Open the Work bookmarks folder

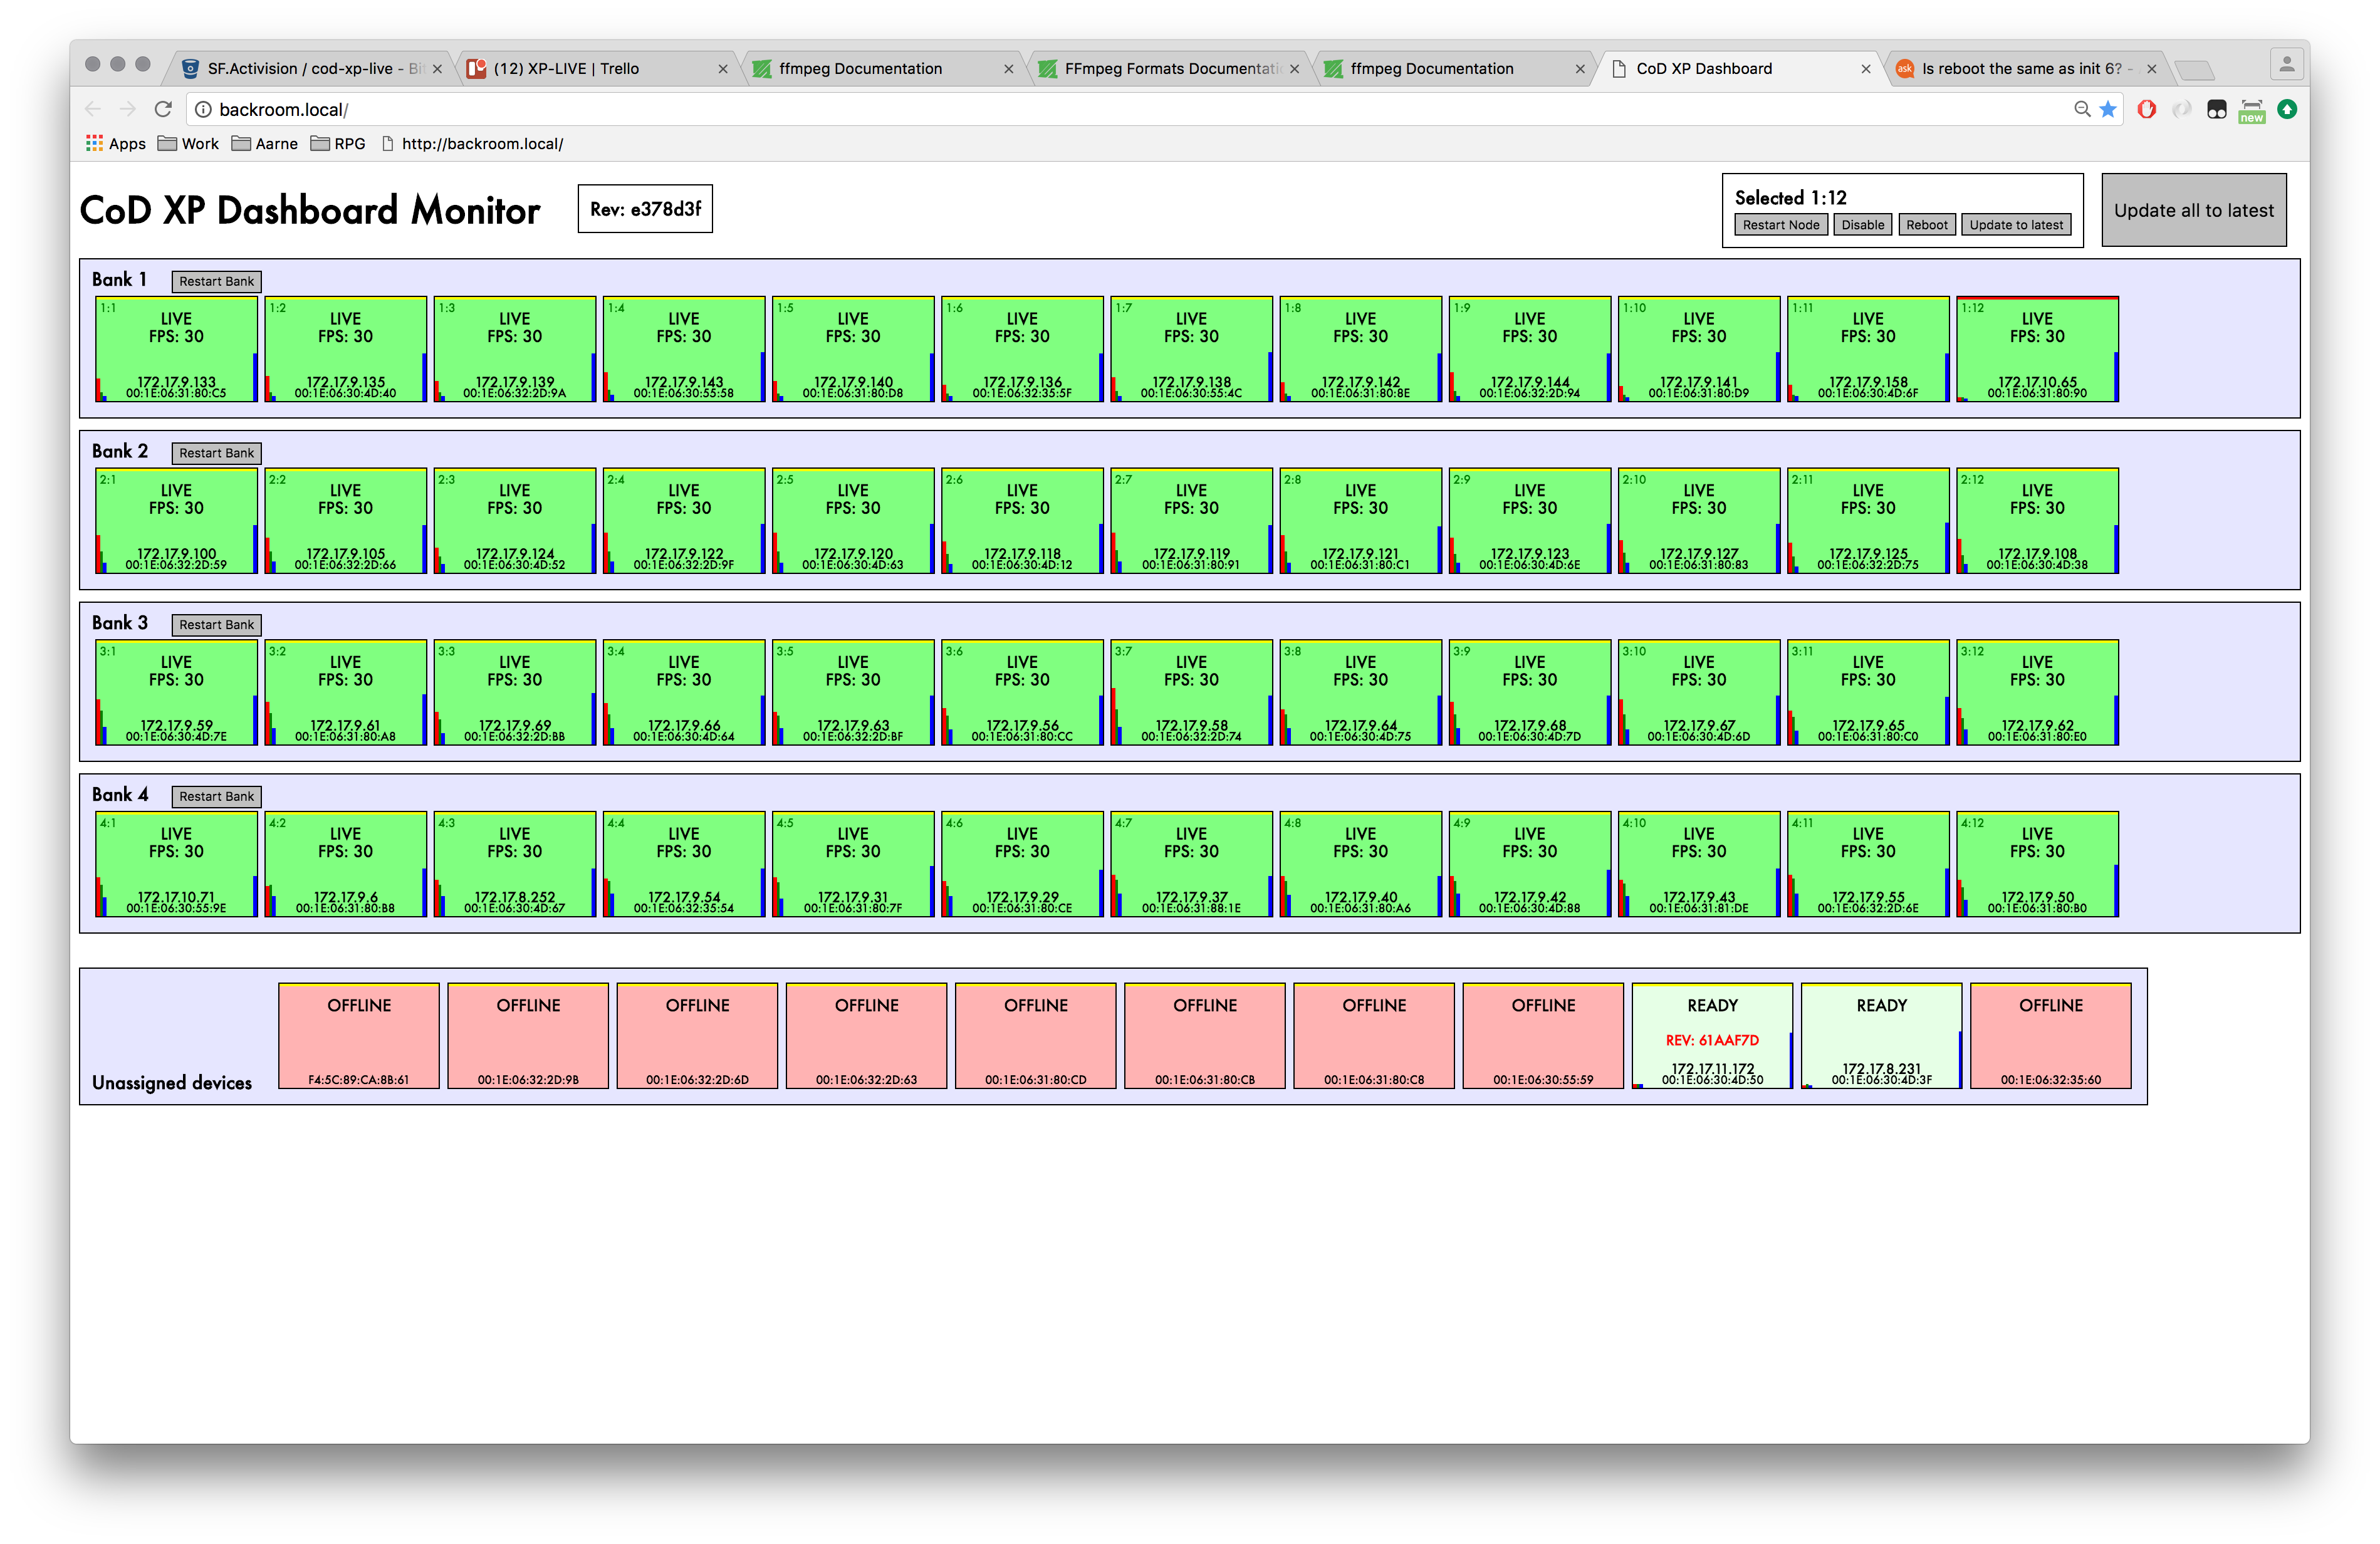point(188,143)
